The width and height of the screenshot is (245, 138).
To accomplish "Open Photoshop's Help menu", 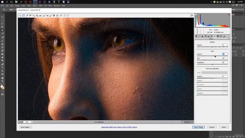I will pyautogui.click(x=63, y=6).
